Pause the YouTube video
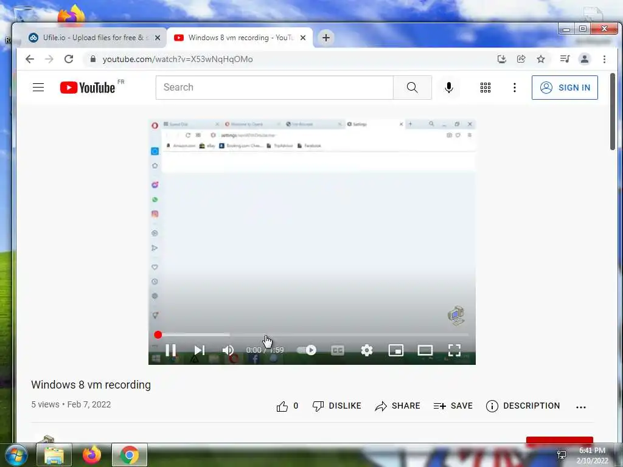Image resolution: width=623 pixels, height=467 pixels. click(171, 350)
